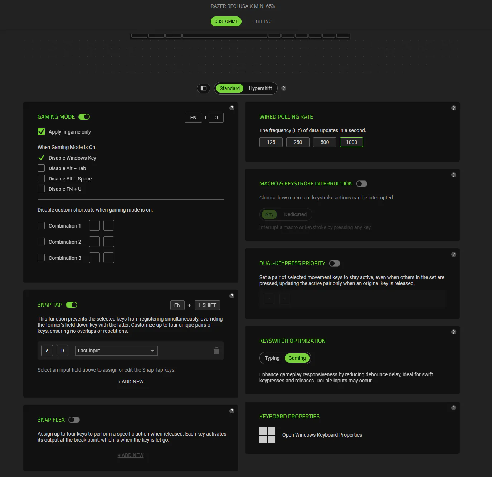The width and height of the screenshot is (492, 477).
Task: Click the FN key of Snap Tap shortcut
Action: pyautogui.click(x=177, y=305)
